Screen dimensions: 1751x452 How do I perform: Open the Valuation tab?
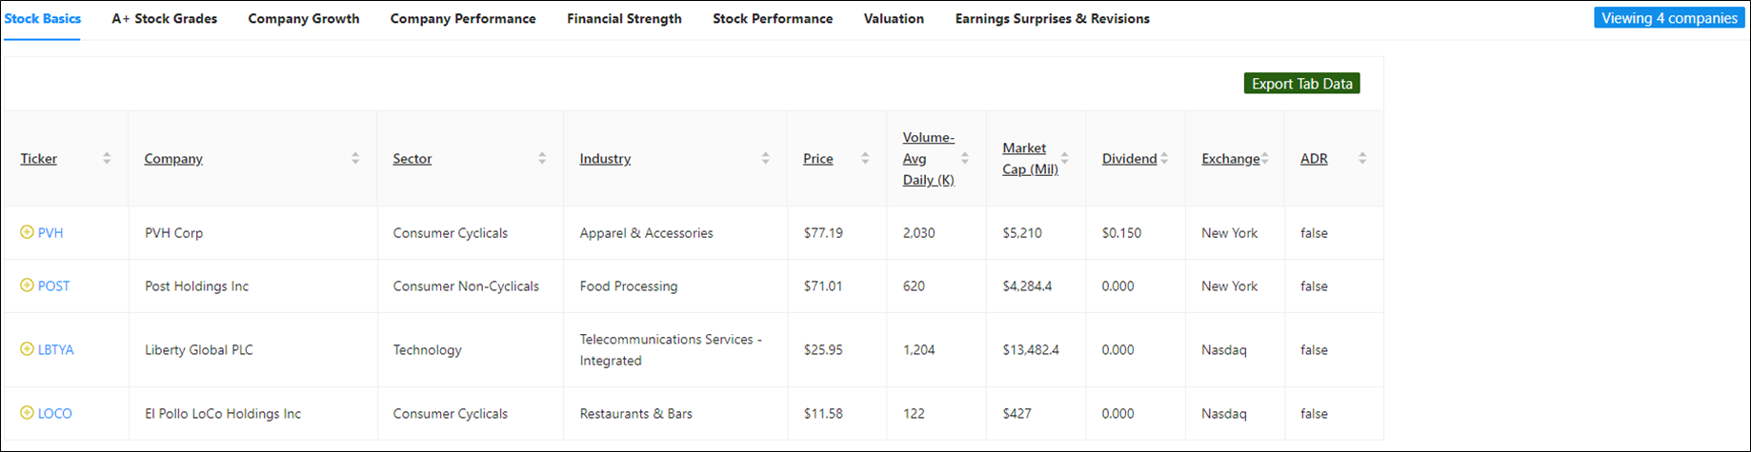[894, 19]
